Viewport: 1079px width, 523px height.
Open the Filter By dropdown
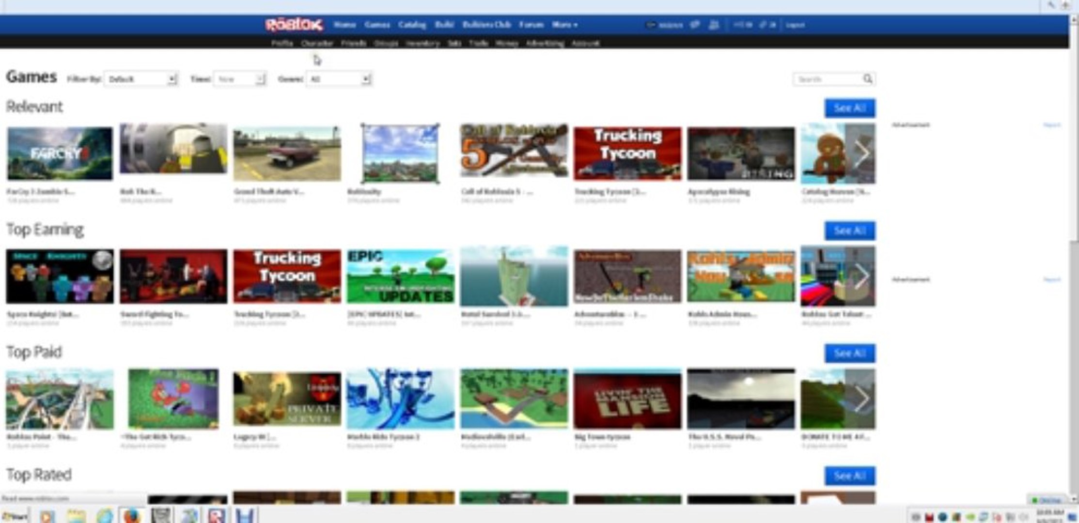tap(141, 79)
